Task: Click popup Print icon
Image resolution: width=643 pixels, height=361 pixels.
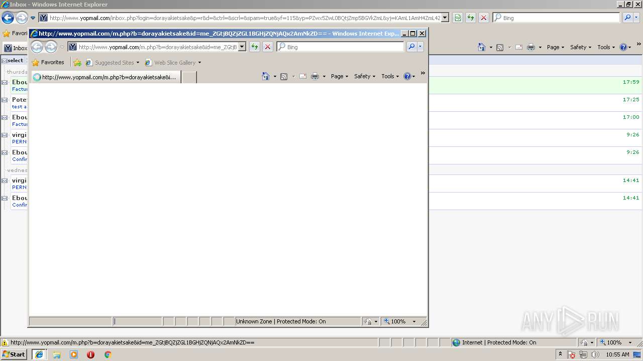Action: tap(315, 76)
